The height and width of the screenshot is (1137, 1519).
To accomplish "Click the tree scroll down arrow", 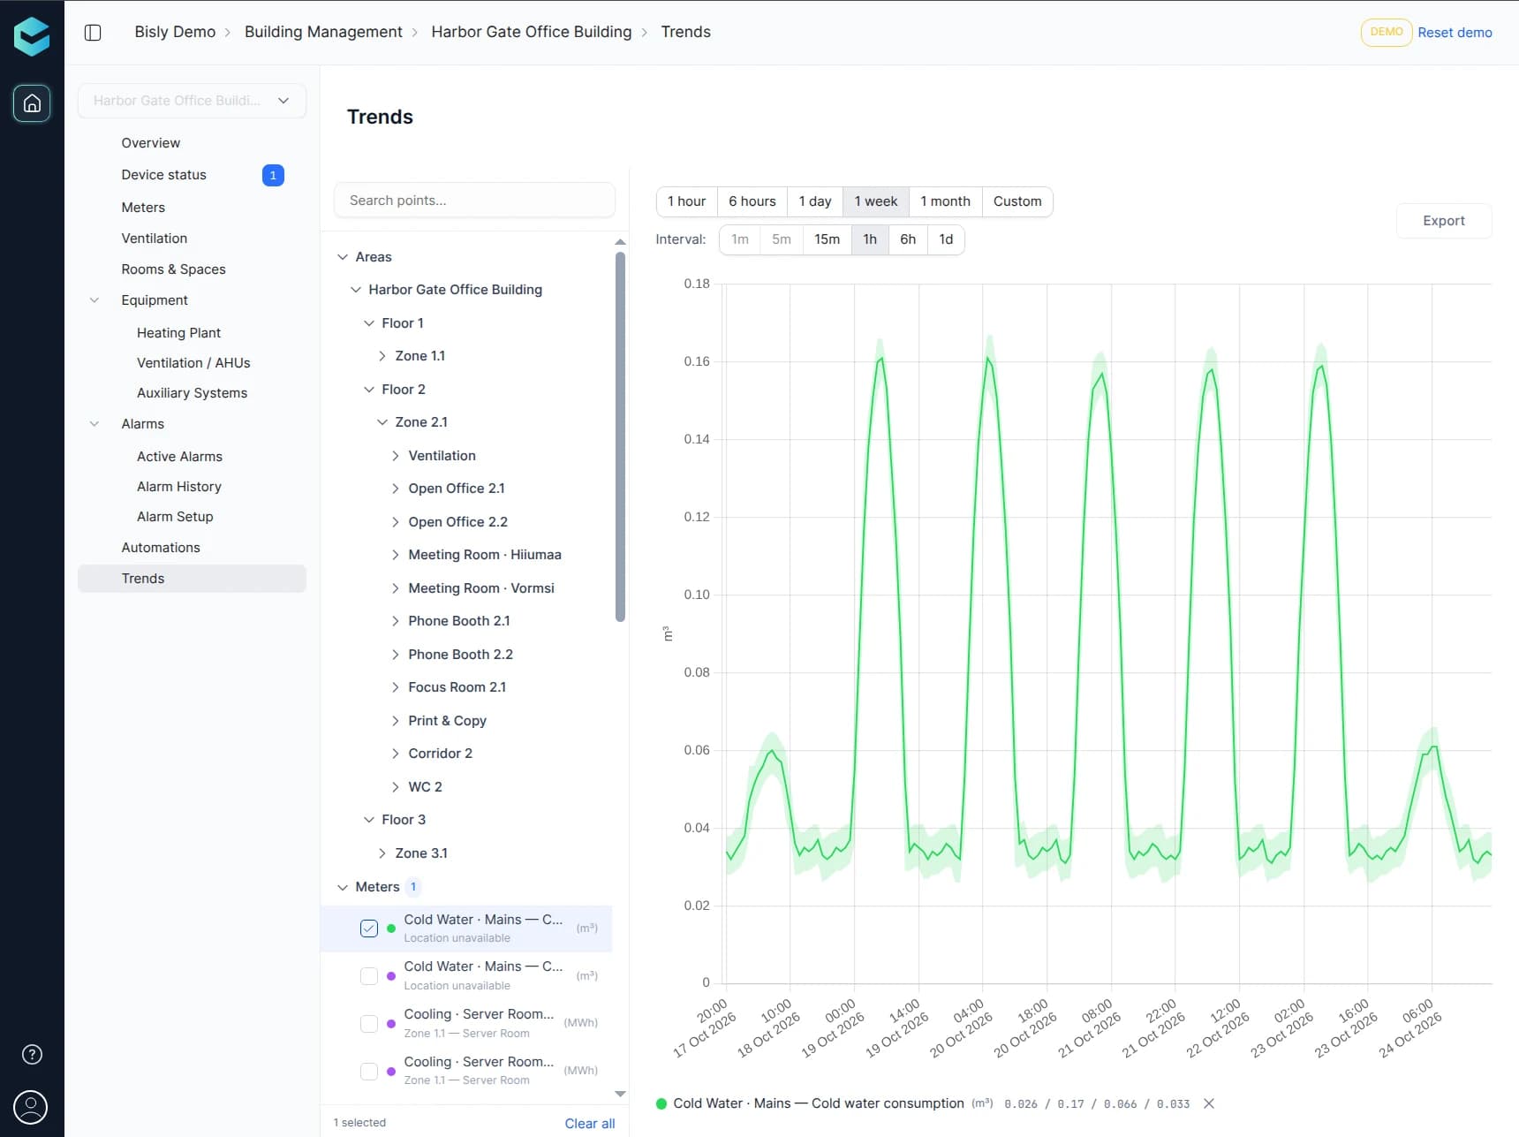I will pos(620,1094).
